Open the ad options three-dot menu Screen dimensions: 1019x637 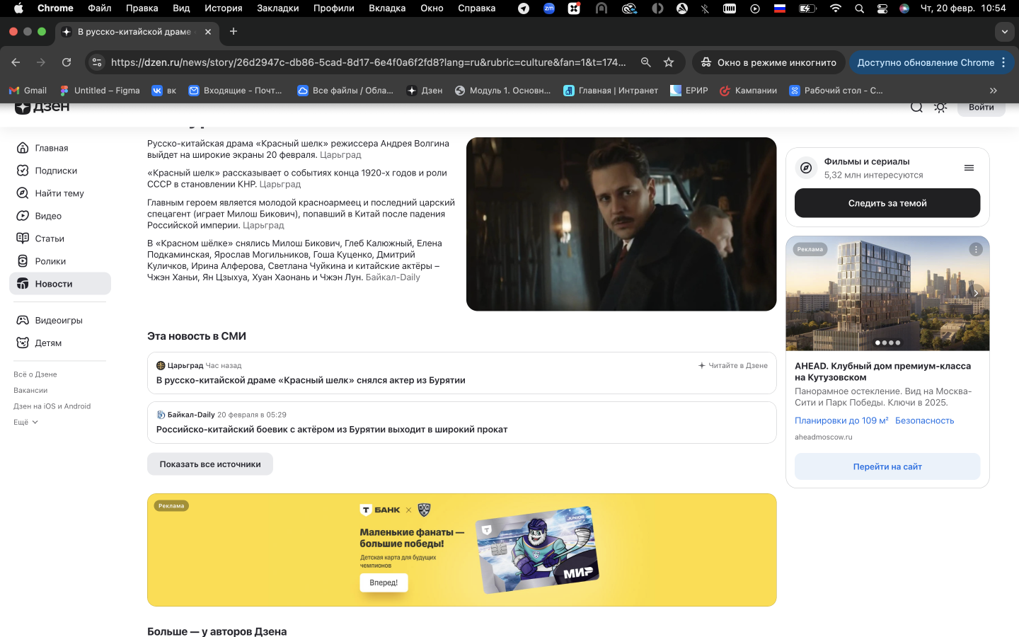pos(976,249)
